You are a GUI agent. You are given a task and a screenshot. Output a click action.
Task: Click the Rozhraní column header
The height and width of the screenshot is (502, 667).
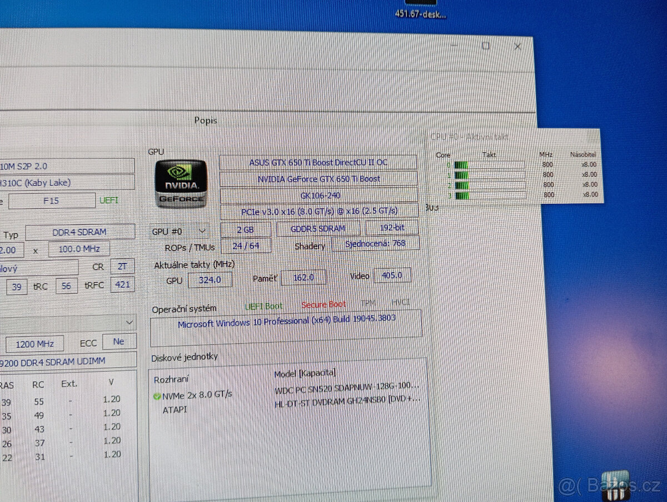(171, 379)
